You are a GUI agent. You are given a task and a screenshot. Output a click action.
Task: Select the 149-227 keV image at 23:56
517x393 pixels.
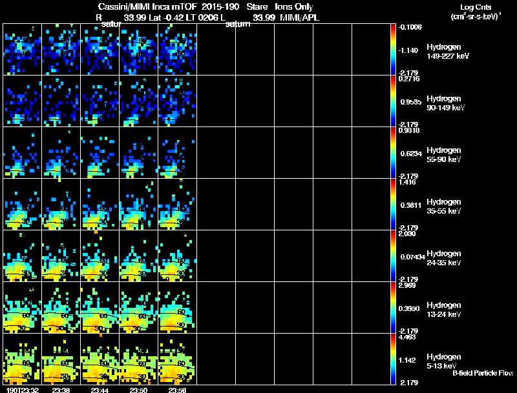pyautogui.click(x=177, y=50)
